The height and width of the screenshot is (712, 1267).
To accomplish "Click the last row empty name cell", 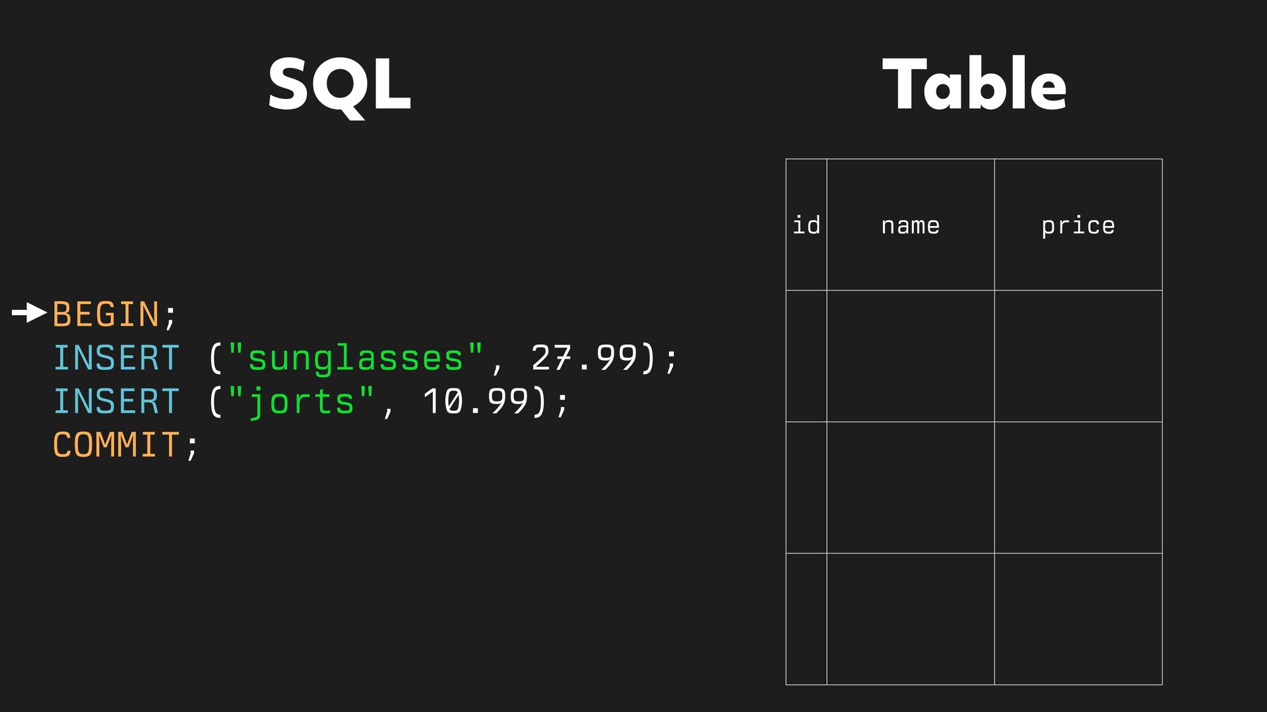I will [910, 618].
